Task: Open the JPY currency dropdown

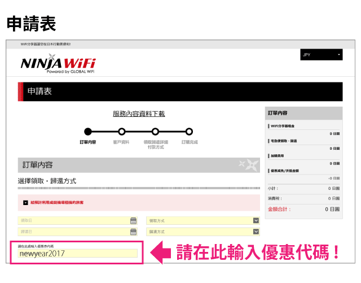Action: [321, 55]
